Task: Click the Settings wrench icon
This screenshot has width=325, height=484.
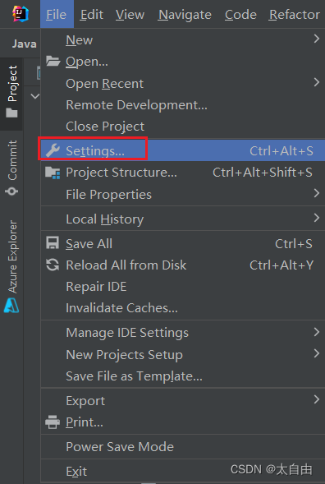Action: pos(53,150)
